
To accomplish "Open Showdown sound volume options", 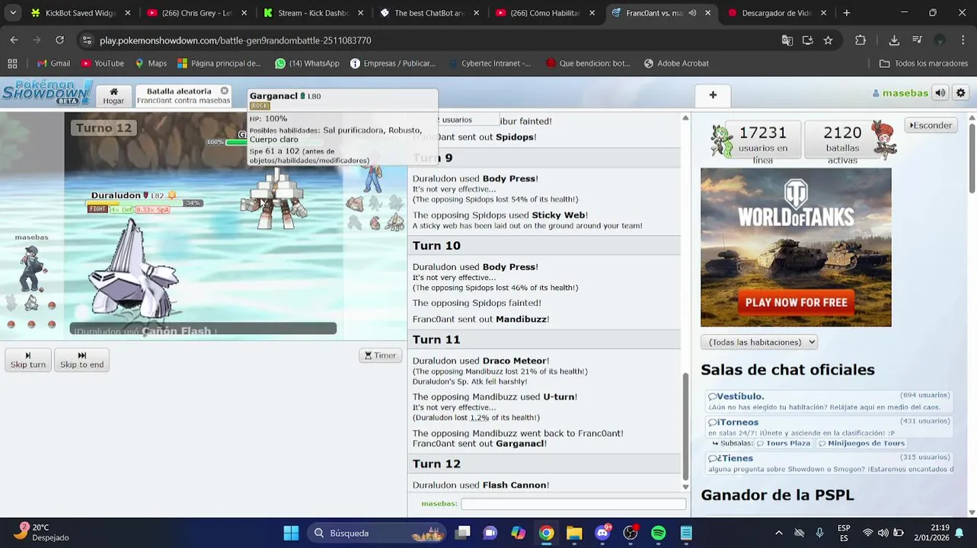I will 940,93.
